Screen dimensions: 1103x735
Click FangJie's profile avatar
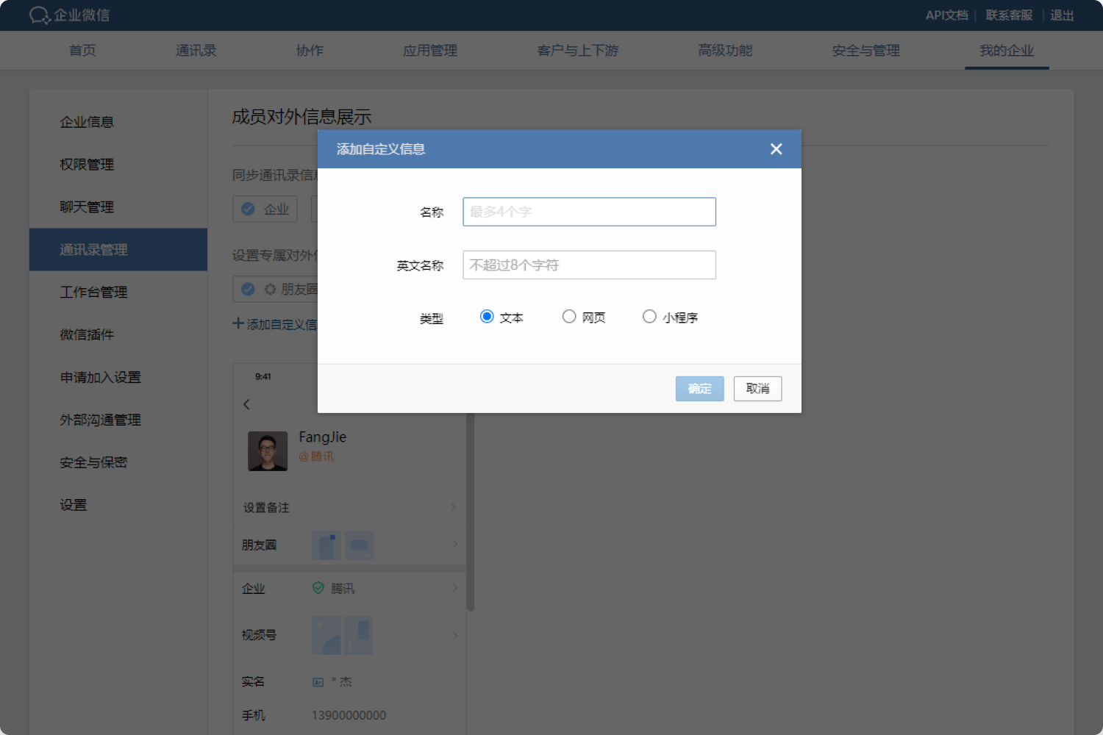(268, 451)
